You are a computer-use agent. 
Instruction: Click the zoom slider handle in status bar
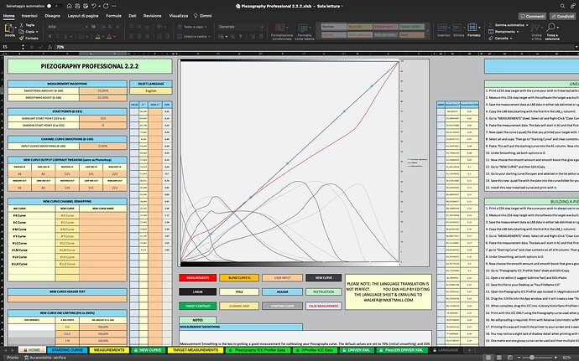click(532, 358)
